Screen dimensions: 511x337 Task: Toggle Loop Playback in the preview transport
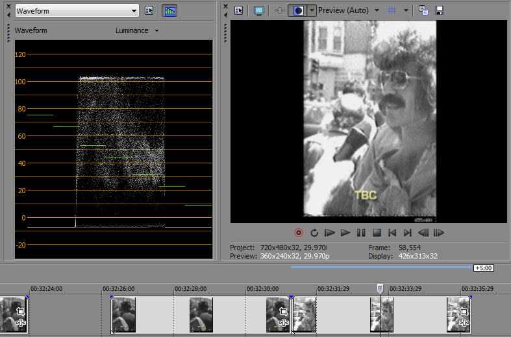314,233
